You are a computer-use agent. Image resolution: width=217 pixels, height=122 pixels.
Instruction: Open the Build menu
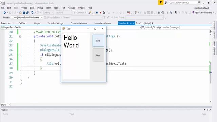pyautogui.click(x=32, y=8)
